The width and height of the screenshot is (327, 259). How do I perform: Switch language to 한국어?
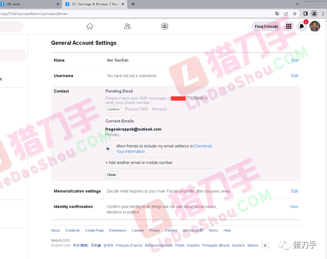108,246
